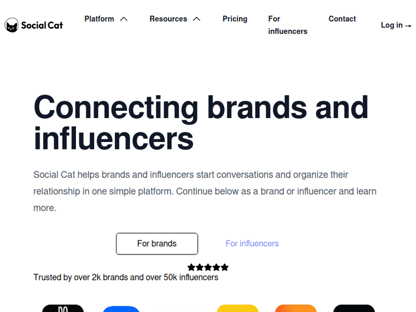Select the For brands toggle button

point(157,244)
